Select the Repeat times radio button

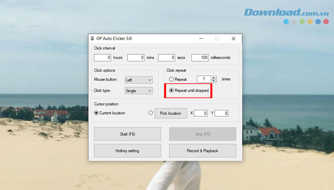point(171,79)
